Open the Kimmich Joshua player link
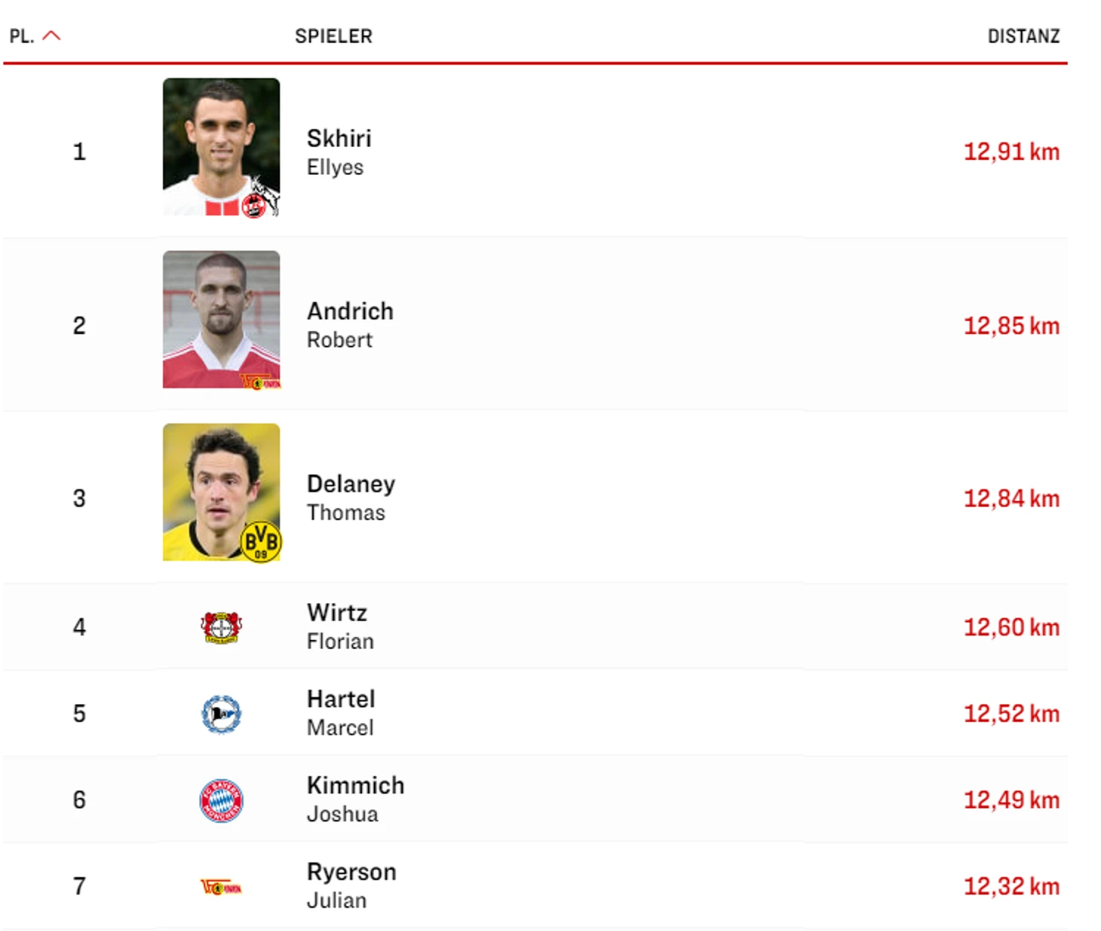Image resolution: width=1101 pixels, height=931 pixels. (355, 799)
